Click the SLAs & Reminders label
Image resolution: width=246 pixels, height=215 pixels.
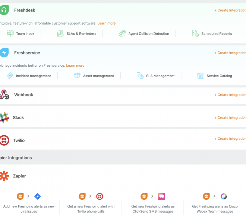pyautogui.click(x=81, y=34)
